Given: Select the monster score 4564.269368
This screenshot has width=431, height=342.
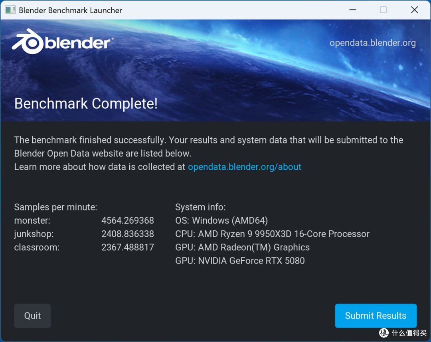Looking at the screenshot, I should coord(128,220).
